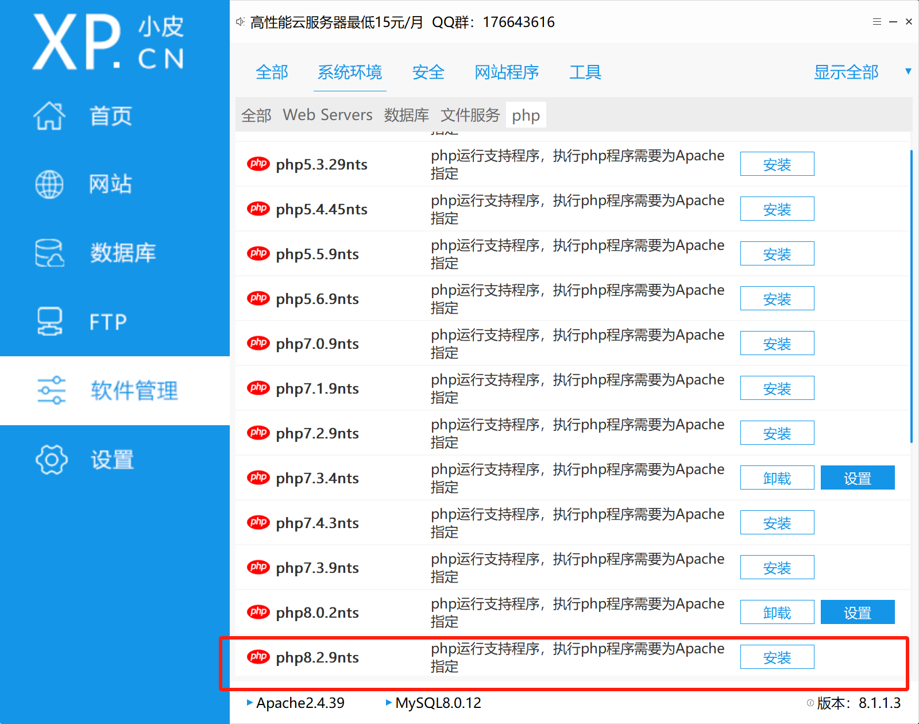Click the php icon next to php8.2.9nts
919x724 pixels.
pos(258,657)
